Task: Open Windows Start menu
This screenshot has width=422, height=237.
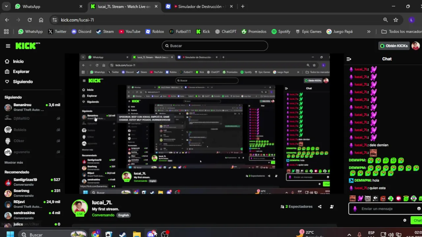Action: click(10, 234)
